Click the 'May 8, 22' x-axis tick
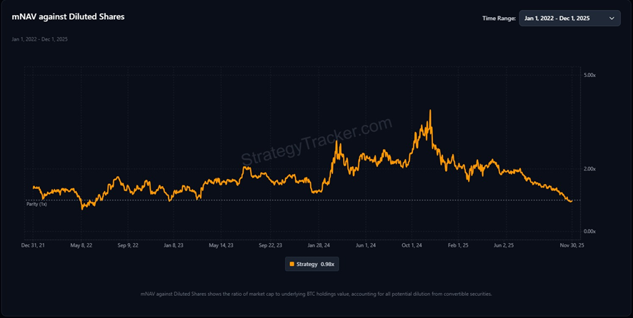 [84, 245]
